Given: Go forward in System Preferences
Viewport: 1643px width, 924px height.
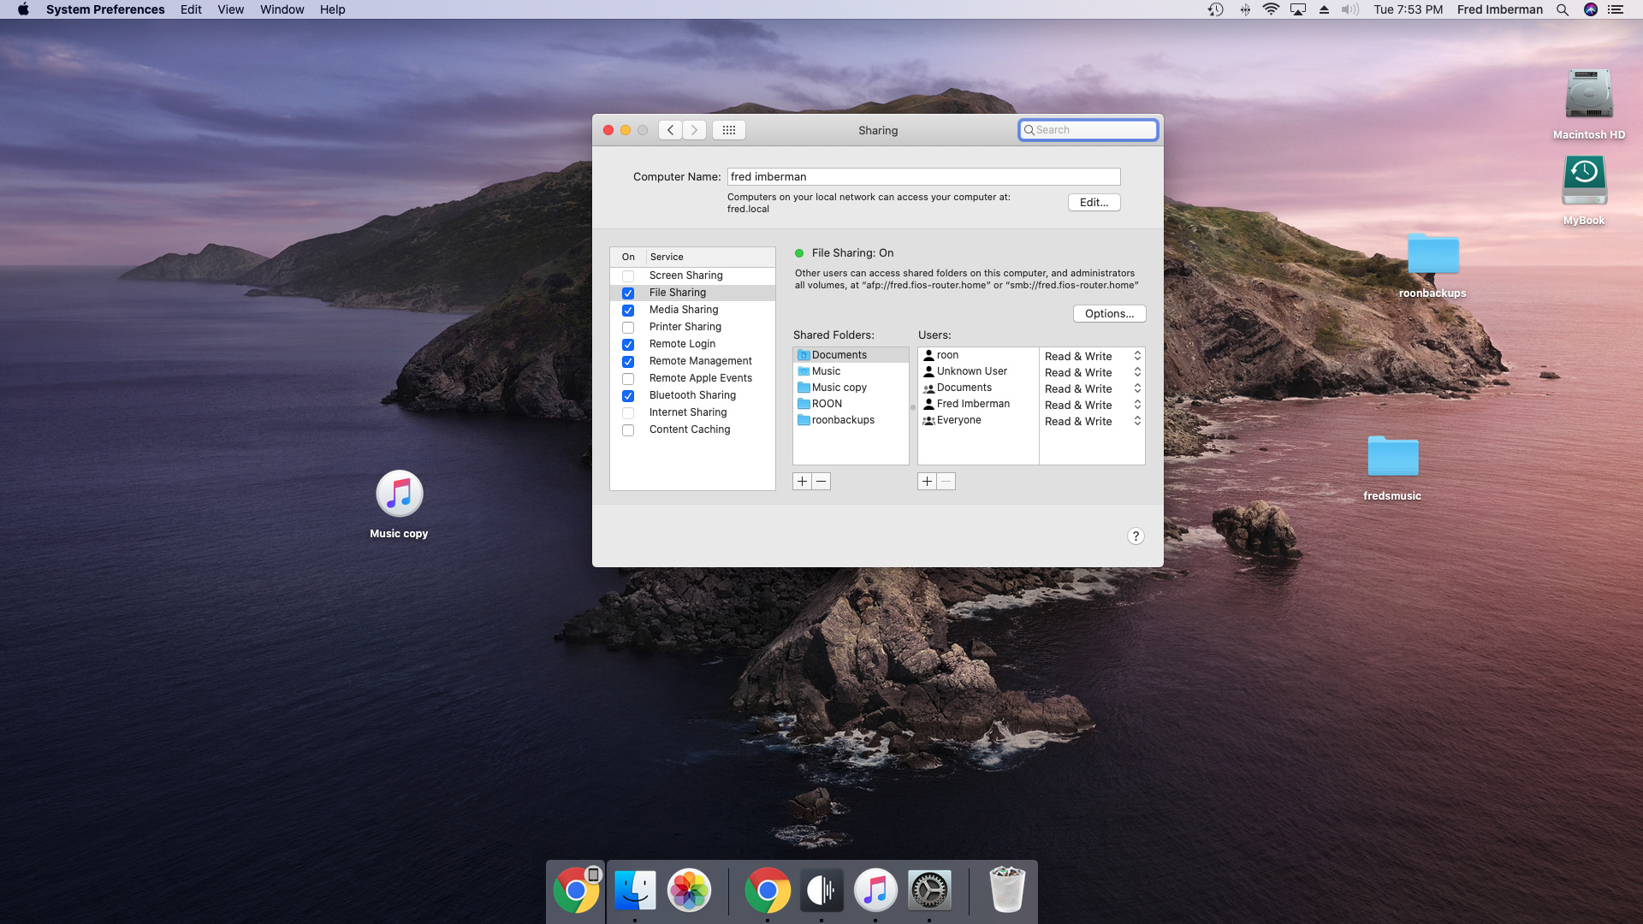Looking at the screenshot, I should tap(694, 130).
